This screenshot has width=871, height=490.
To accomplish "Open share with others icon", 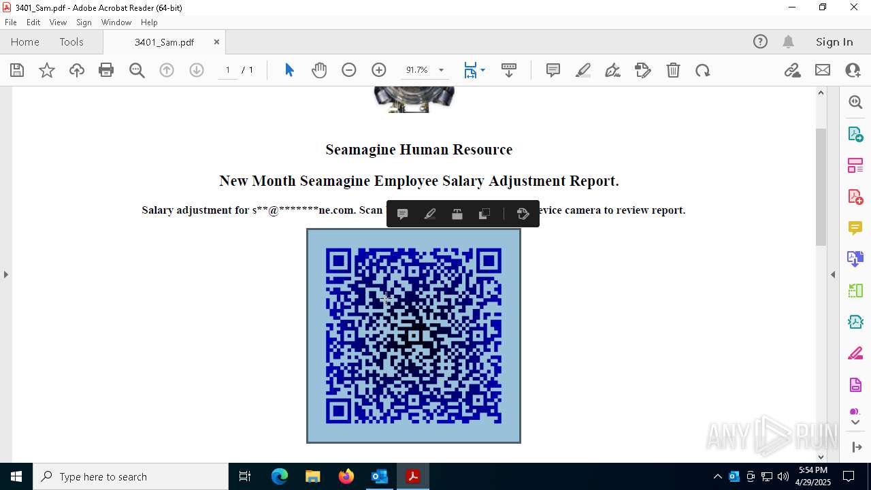I will [x=853, y=70].
